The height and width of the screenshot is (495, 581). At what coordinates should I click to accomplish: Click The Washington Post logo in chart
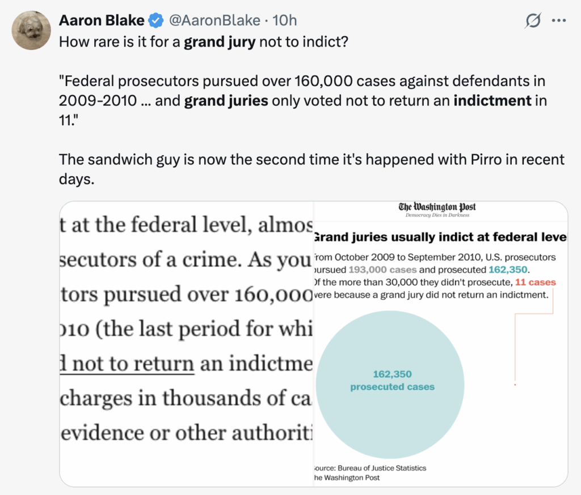[x=437, y=210]
